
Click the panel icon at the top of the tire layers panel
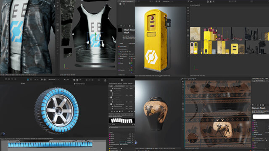122,80
